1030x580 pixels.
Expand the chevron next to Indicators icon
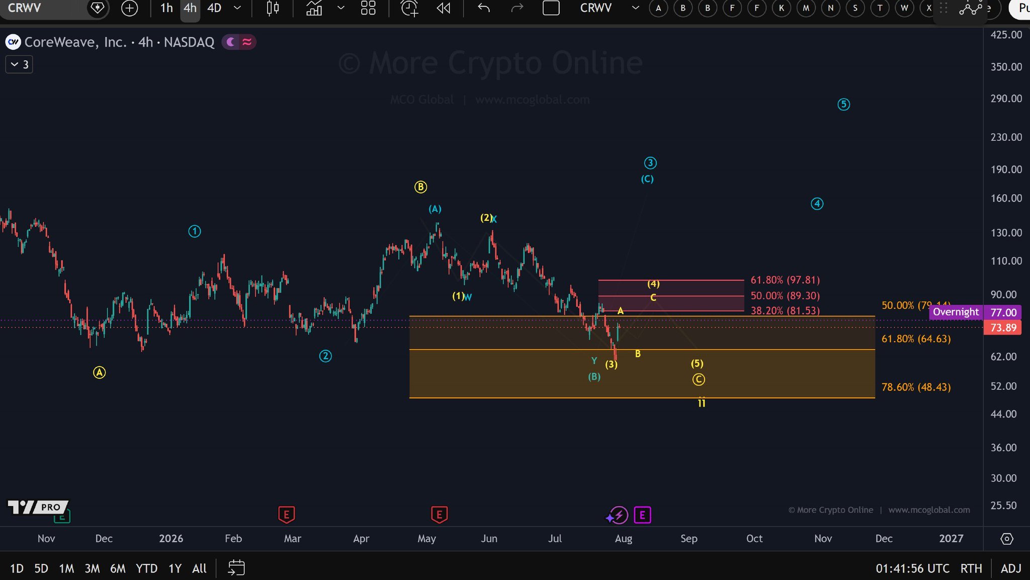[341, 8]
